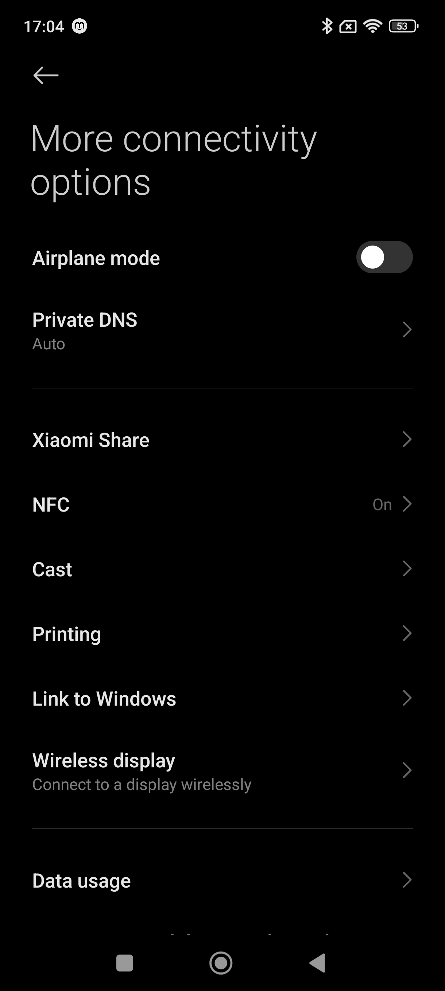Screen dimensions: 445x991
Task: Tap the battery level indicator
Action: pos(403,26)
